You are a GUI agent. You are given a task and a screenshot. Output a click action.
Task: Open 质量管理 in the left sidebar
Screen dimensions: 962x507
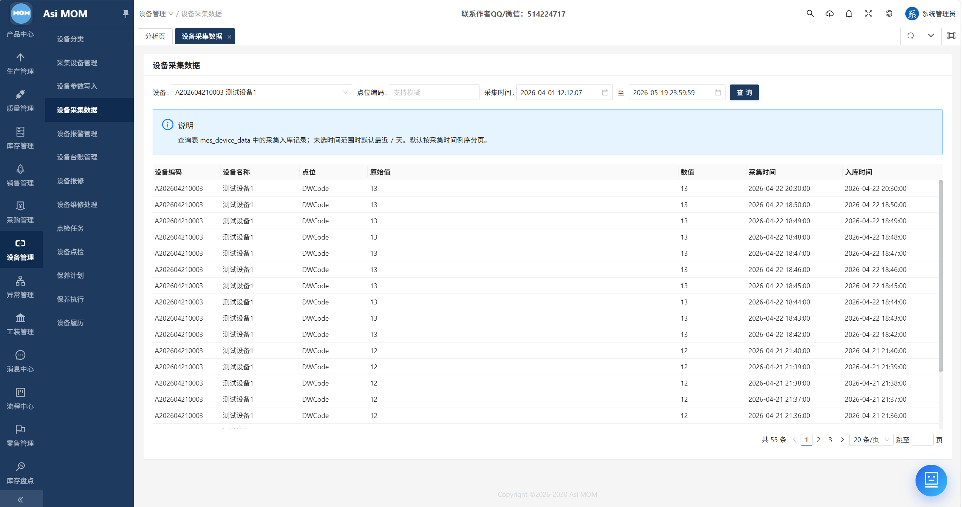[x=21, y=101]
